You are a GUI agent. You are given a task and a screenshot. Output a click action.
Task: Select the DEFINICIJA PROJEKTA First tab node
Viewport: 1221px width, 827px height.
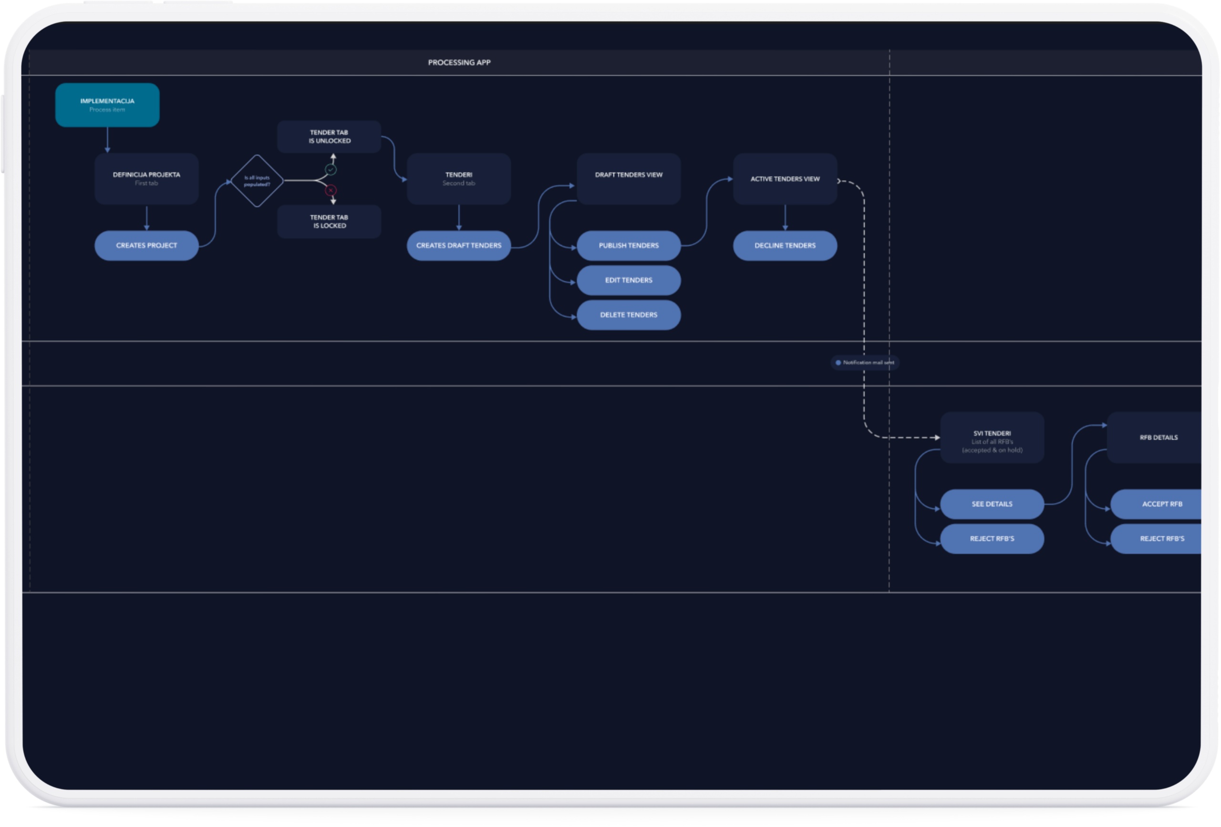point(146,179)
